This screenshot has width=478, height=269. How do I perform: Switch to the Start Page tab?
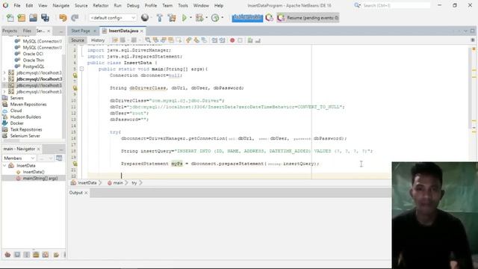point(81,31)
